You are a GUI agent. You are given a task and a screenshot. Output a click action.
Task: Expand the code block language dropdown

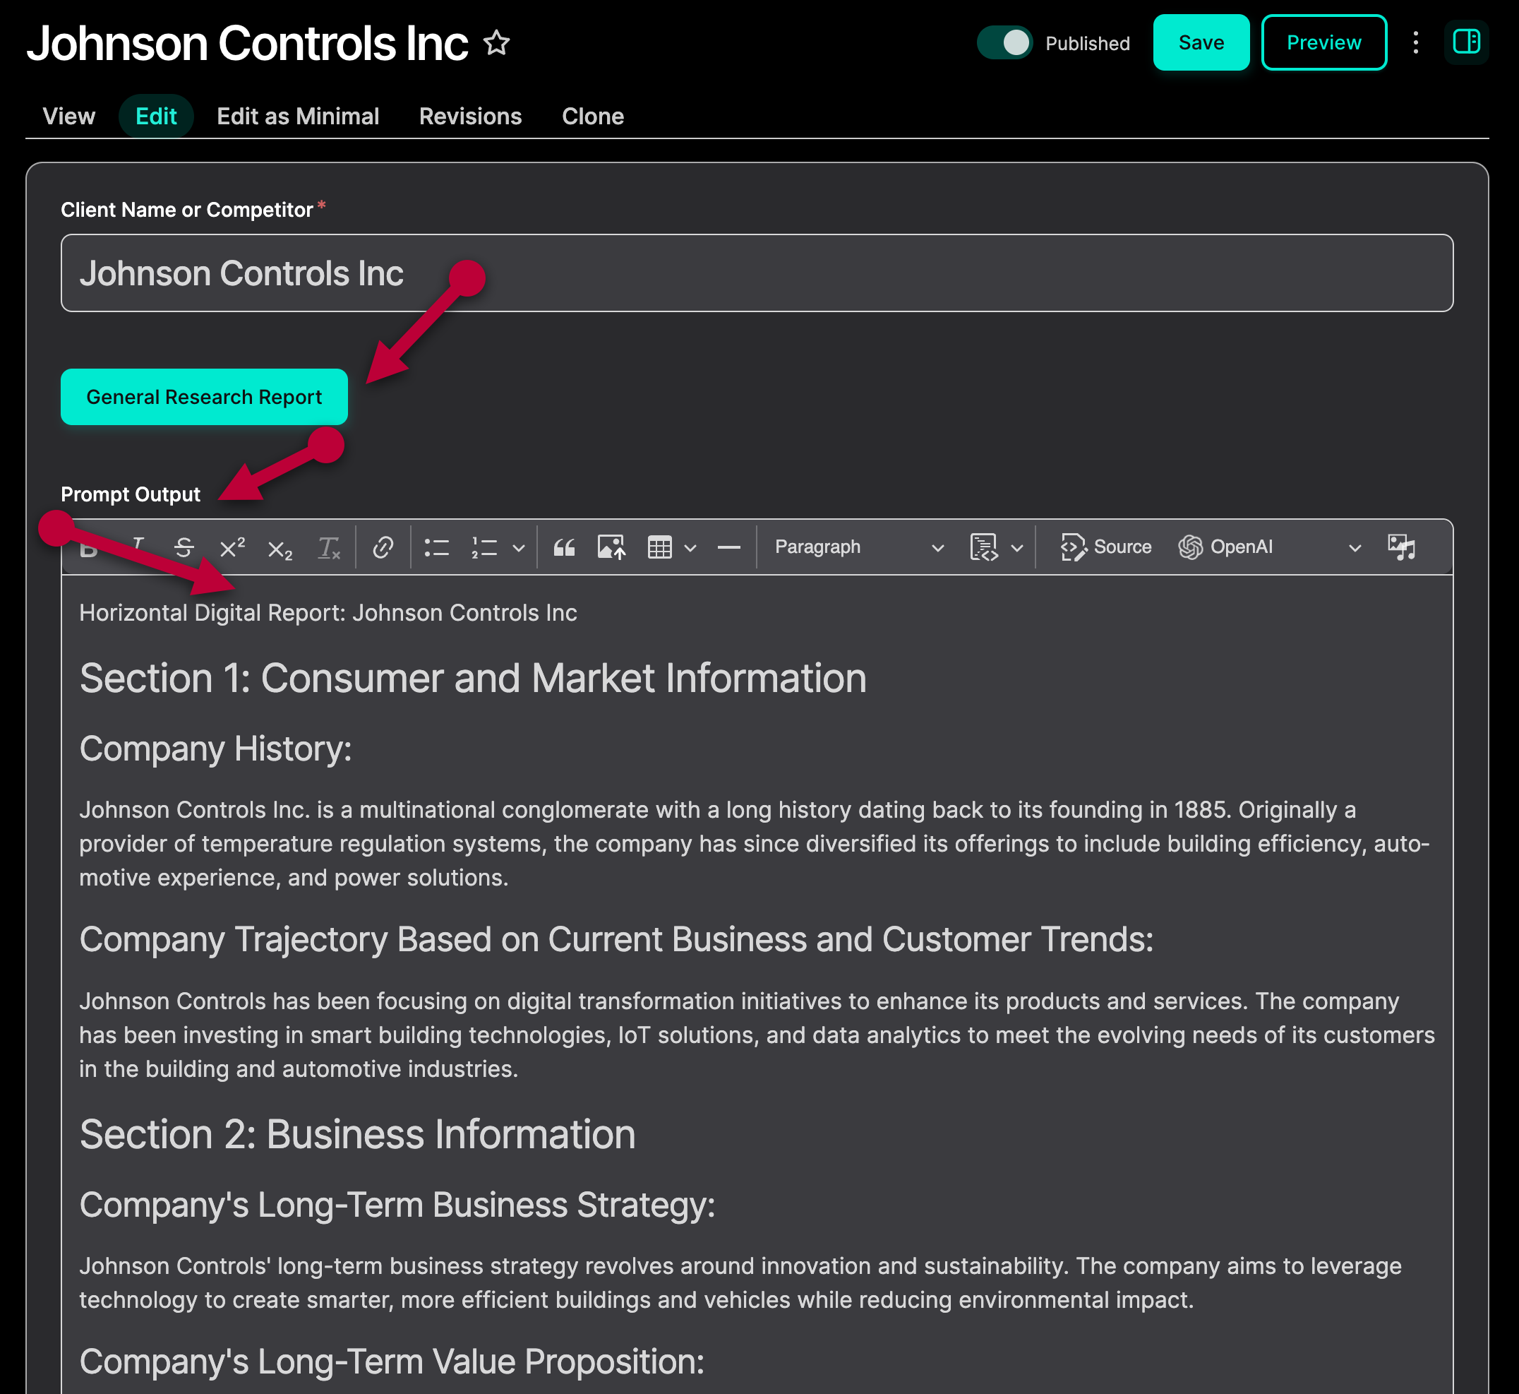coord(1017,548)
